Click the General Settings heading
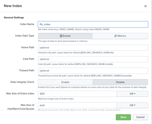The height and width of the screenshot is (124, 152). click(x=14, y=17)
